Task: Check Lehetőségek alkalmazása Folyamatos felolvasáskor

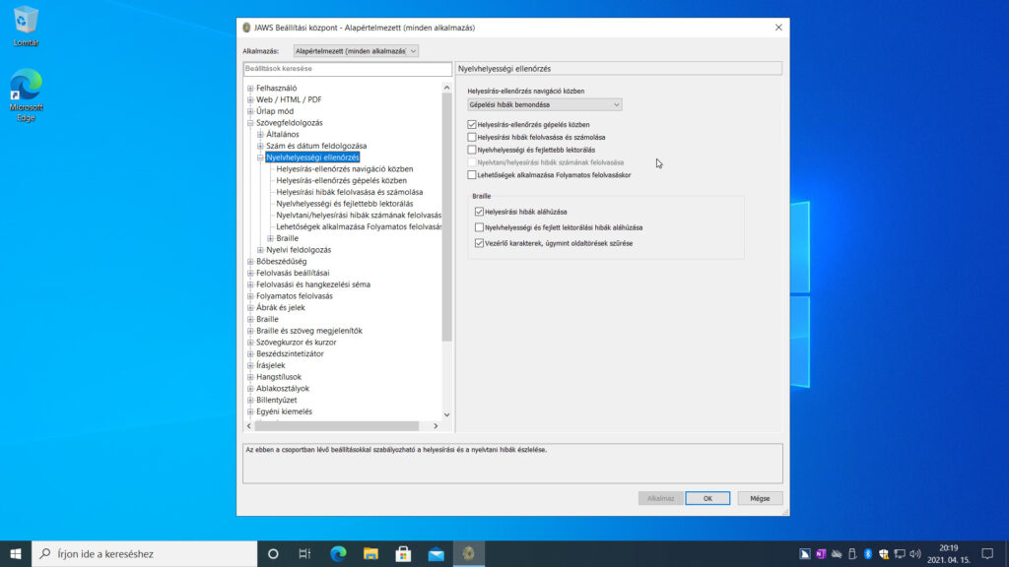Action: (472, 175)
